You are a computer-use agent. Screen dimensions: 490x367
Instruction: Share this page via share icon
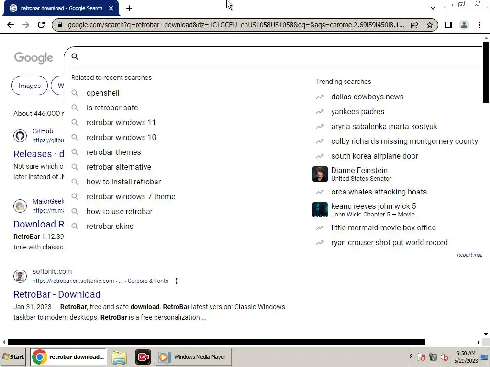pyautogui.click(x=414, y=25)
